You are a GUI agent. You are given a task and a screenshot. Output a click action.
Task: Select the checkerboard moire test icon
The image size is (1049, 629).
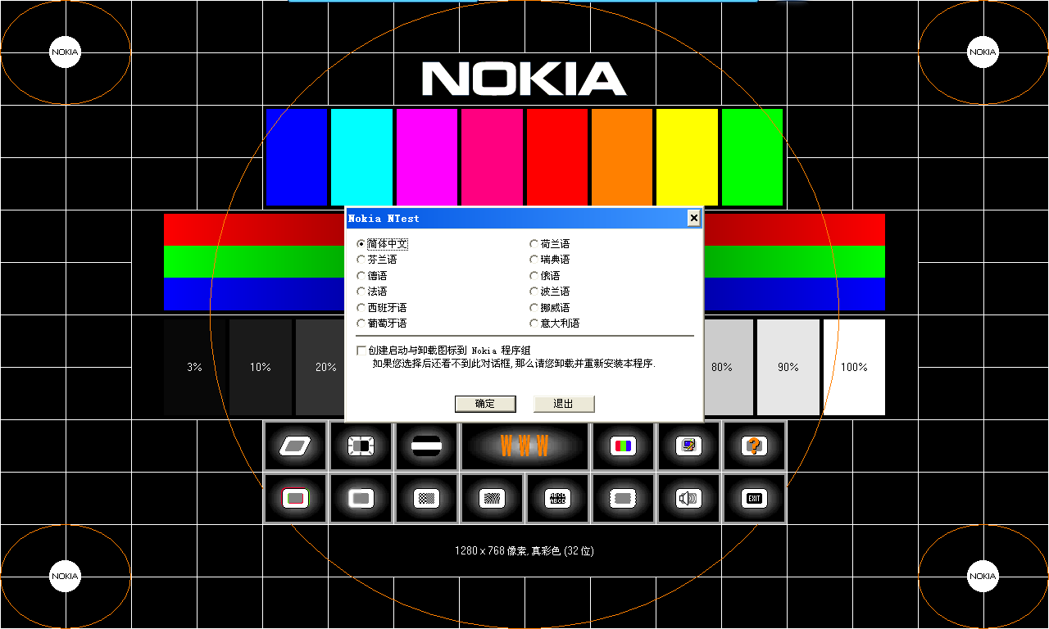(x=426, y=498)
